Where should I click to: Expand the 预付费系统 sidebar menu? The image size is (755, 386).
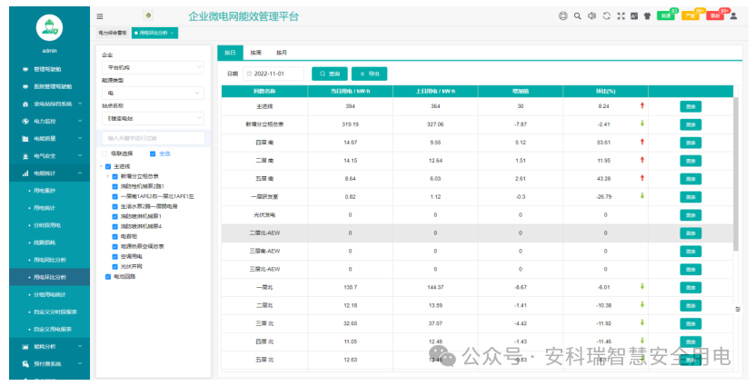50,364
